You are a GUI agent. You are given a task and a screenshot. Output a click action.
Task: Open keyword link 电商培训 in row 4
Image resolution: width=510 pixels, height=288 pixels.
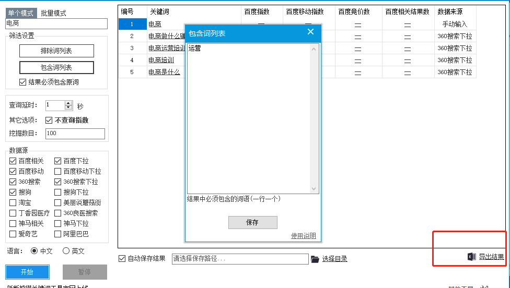coord(161,61)
